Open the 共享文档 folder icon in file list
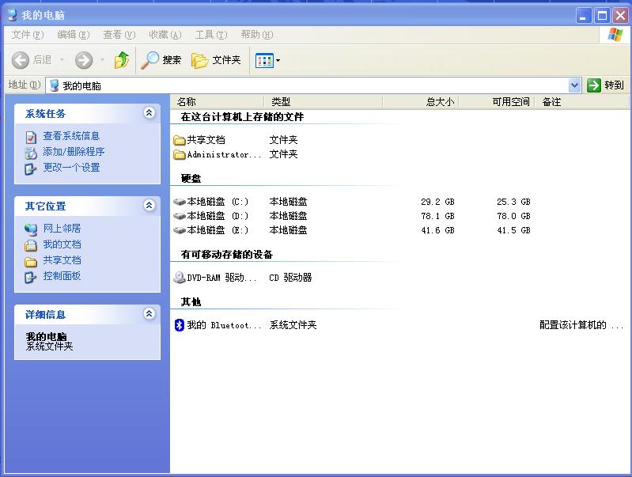The width and height of the screenshot is (632, 477). [179, 140]
